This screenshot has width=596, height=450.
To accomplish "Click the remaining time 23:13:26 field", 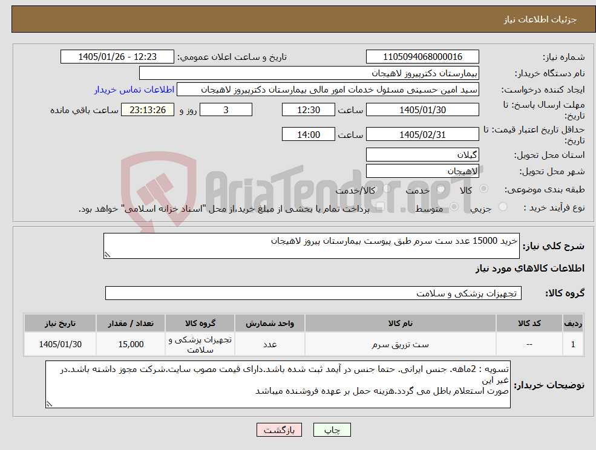I will pyautogui.click(x=148, y=110).
